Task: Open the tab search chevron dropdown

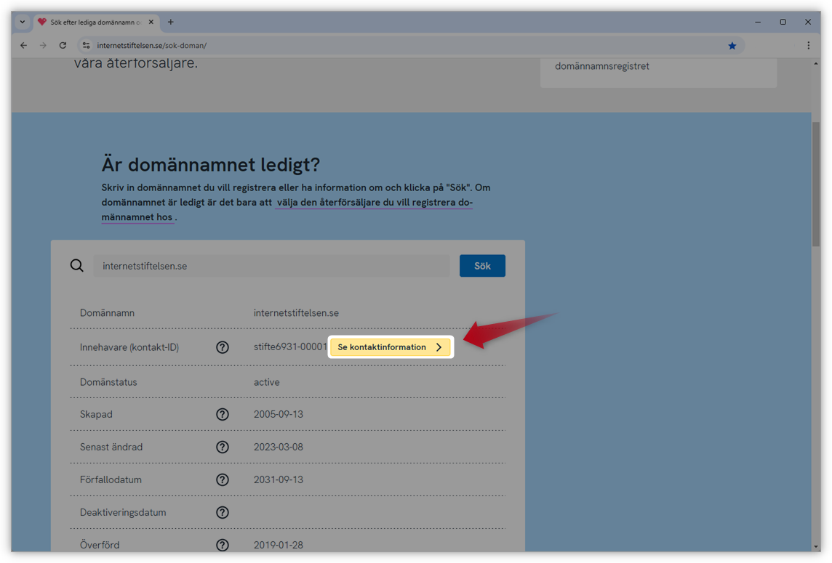Action: tap(21, 22)
